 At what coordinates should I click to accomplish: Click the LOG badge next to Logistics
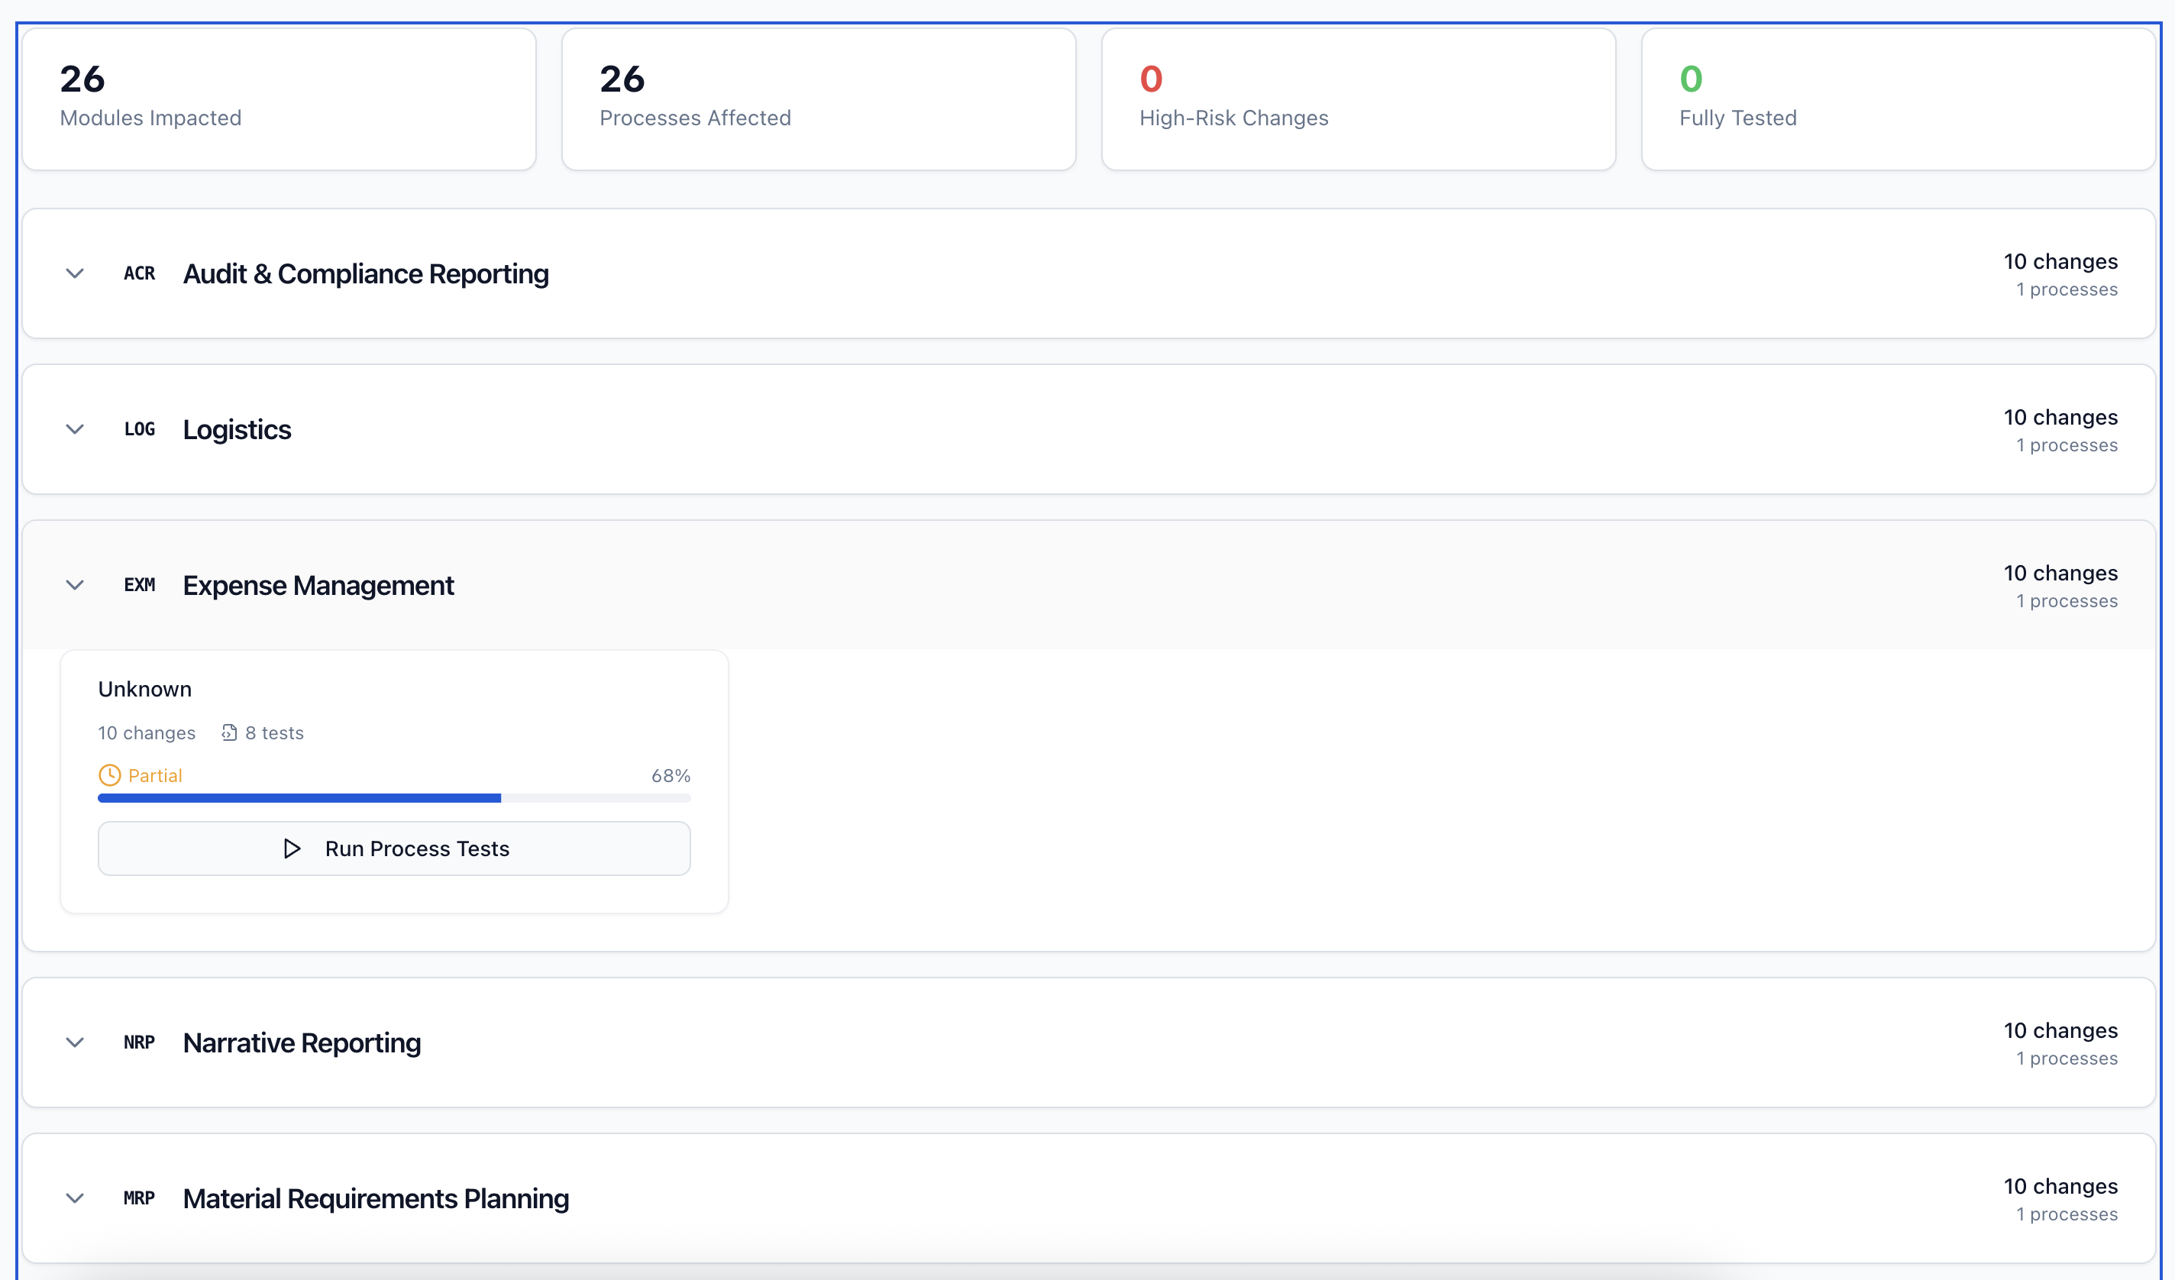[x=139, y=429]
